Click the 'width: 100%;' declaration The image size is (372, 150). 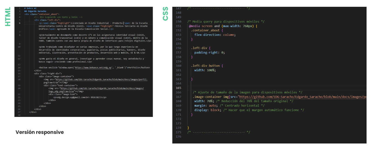coord(205,70)
